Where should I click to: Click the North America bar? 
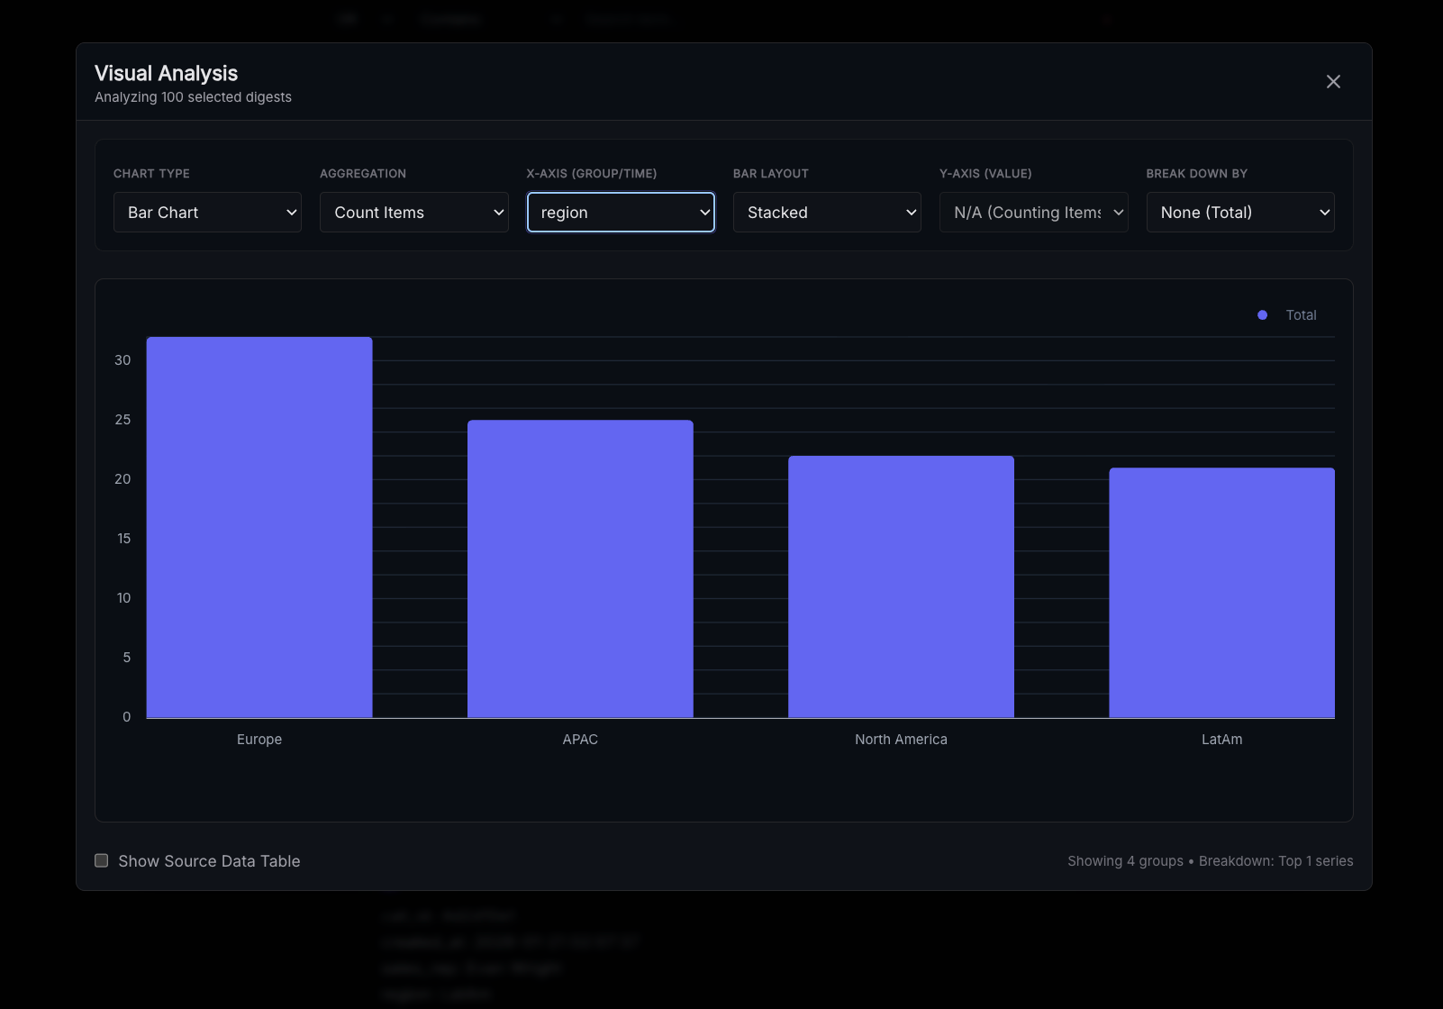pos(901,586)
